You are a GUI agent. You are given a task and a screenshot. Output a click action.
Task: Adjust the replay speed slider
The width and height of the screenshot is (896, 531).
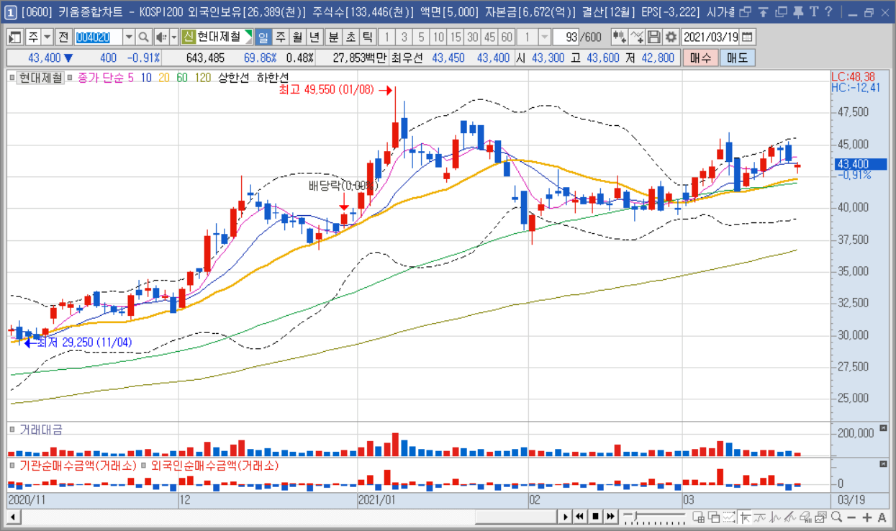click(654, 517)
